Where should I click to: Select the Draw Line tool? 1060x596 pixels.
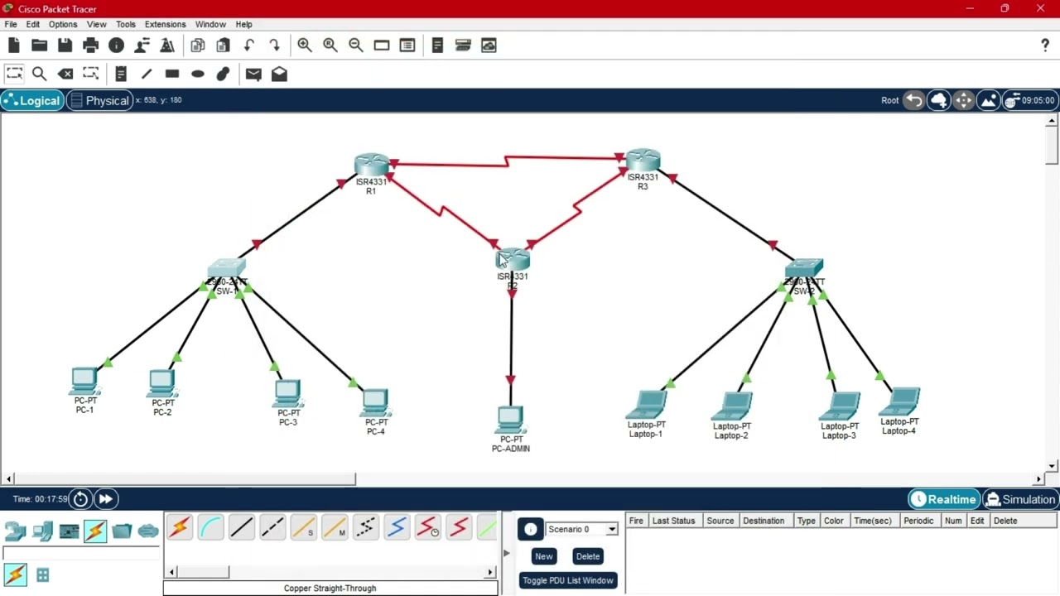pyautogui.click(x=147, y=74)
